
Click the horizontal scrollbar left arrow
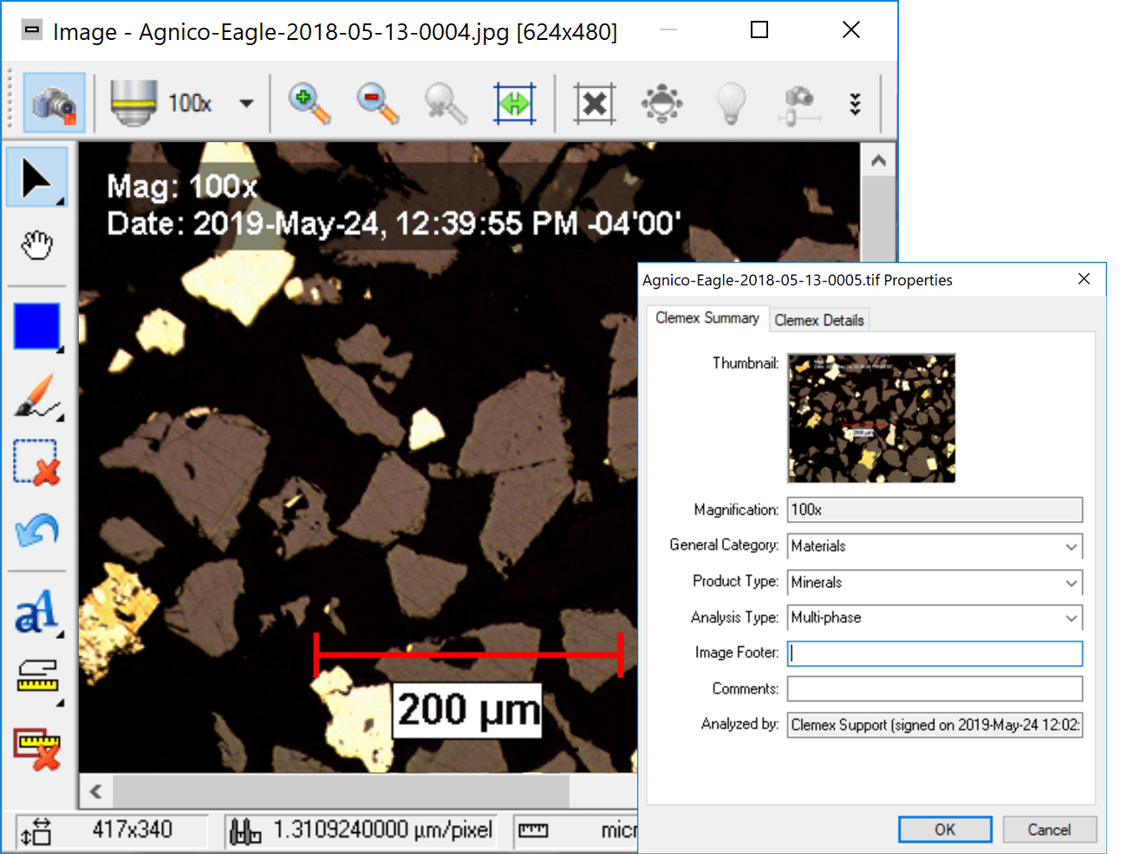96,791
